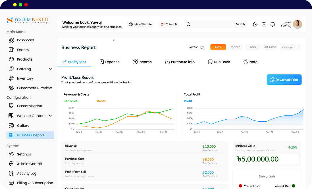Switch to the Profit/Loss tab
312x189 pixels.
tap(74, 62)
